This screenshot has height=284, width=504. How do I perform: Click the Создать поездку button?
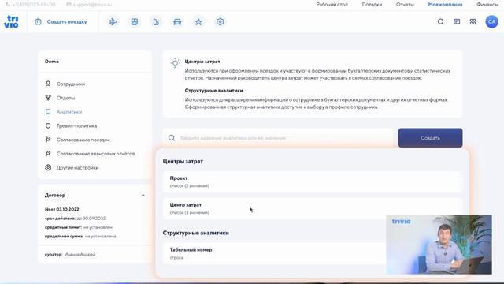point(61,21)
